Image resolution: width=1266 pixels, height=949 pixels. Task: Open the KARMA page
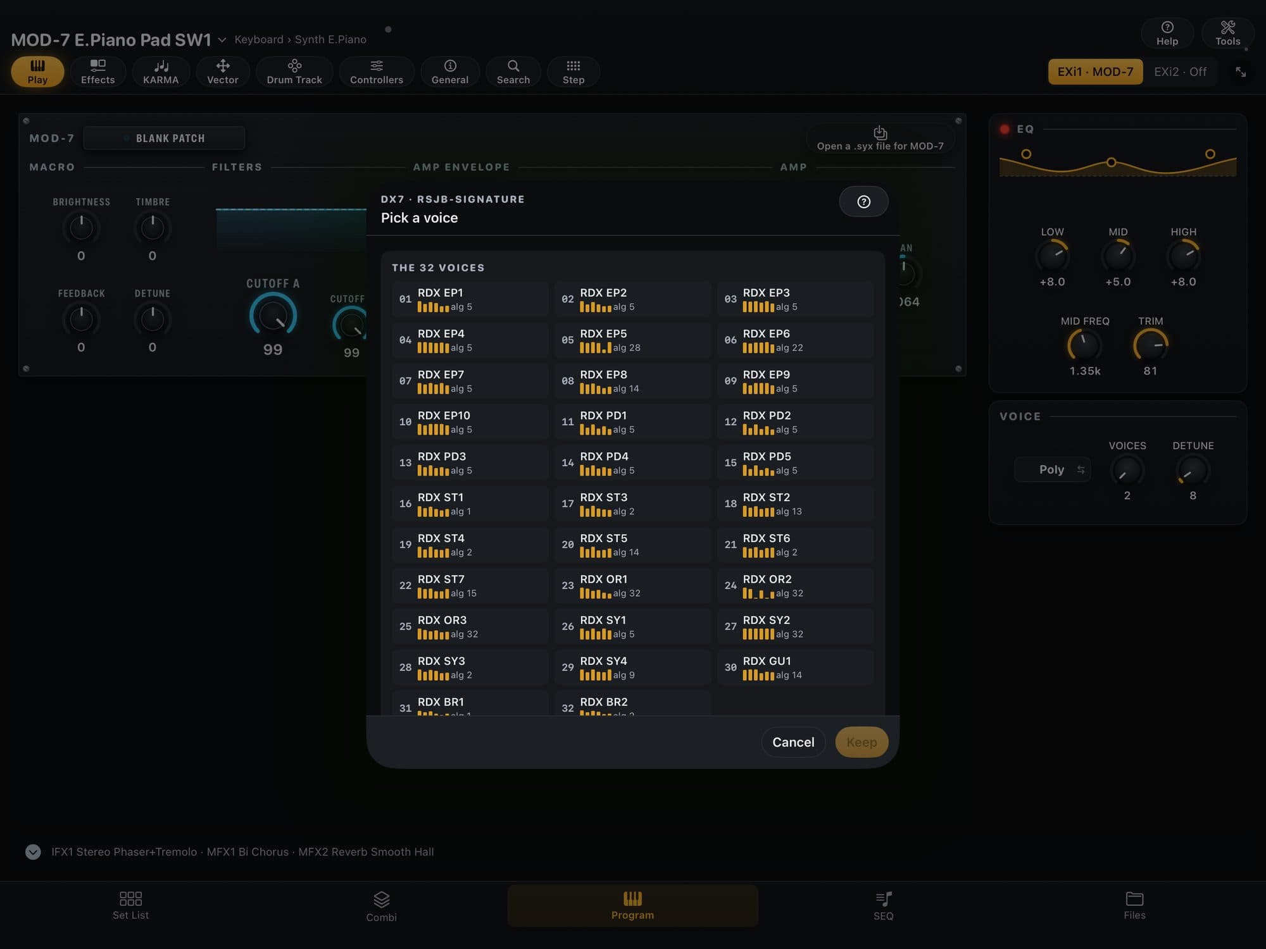[161, 71]
